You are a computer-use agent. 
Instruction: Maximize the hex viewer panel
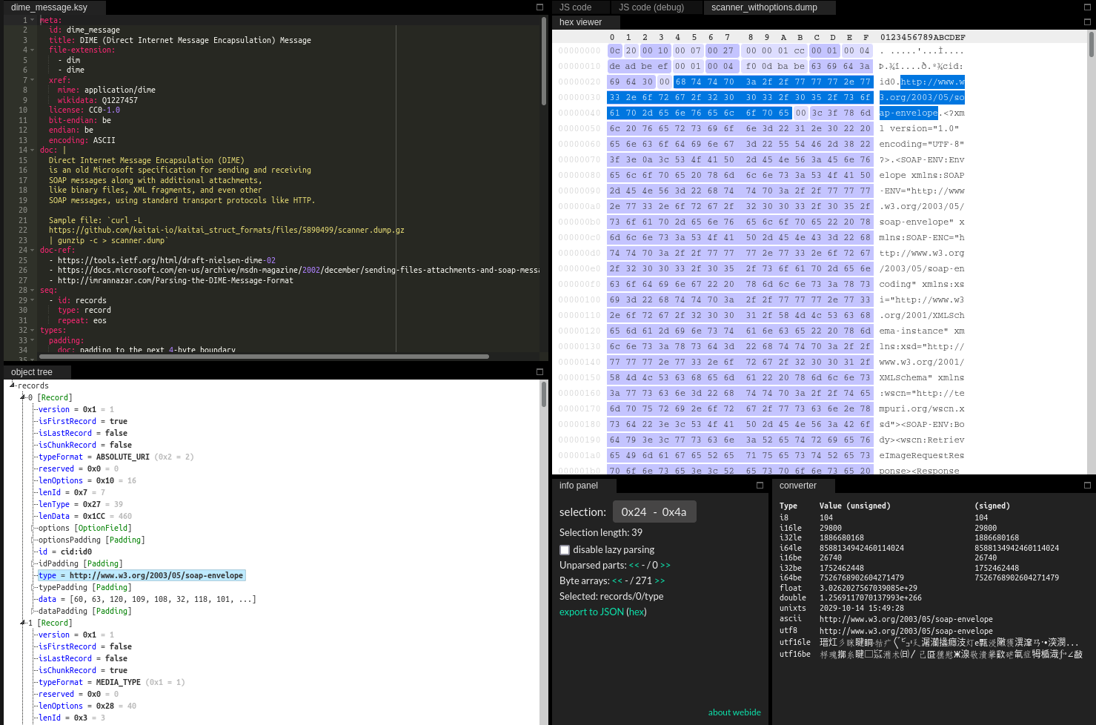[1087, 22]
